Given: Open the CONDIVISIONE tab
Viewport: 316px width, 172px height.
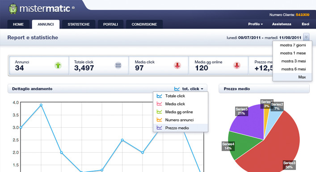Looking at the screenshot, I should (x=144, y=25).
